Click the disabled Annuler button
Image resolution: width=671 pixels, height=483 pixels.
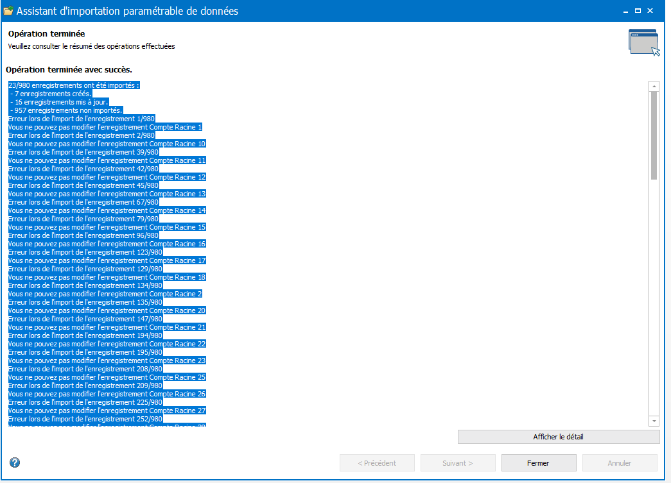click(x=620, y=463)
